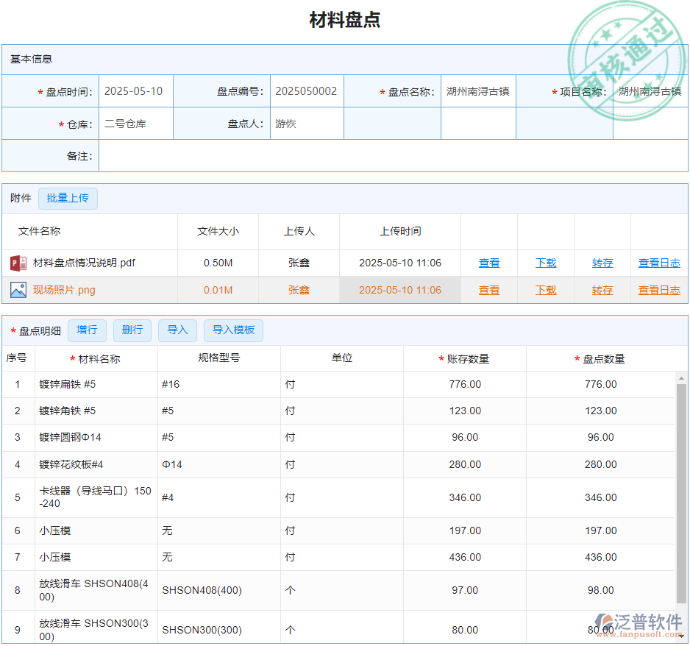
Task: Click 查看 to preview the PDF attachment
Action: click(x=488, y=263)
